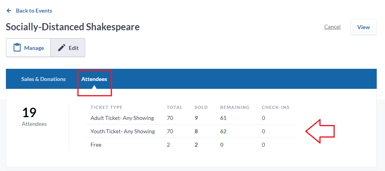Click the Socially-Distanced Shakespeare event title
The height and width of the screenshot is (171, 385).
pyautogui.click(x=73, y=27)
